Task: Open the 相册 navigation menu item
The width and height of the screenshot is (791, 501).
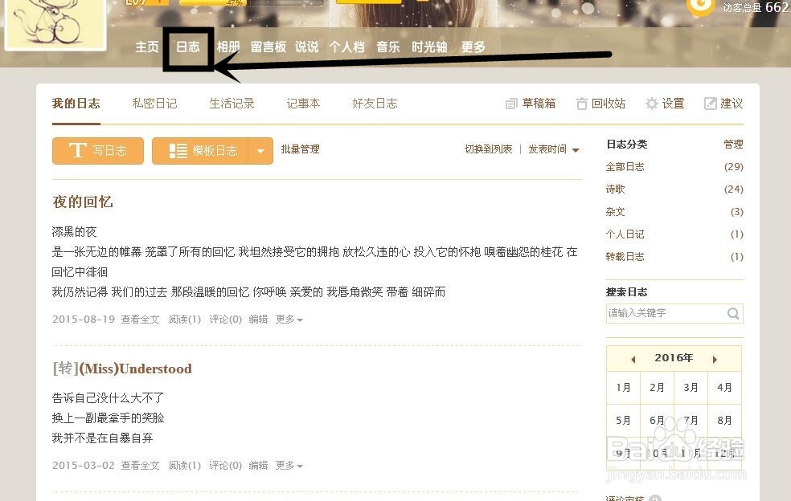Action: [x=228, y=47]
